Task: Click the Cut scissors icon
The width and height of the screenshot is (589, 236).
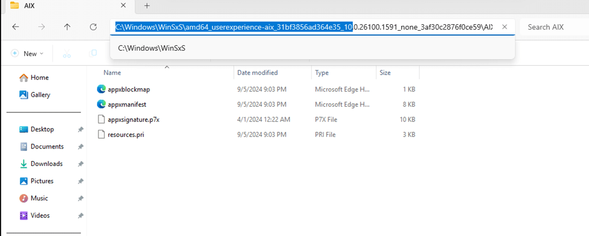Action: (67, 54)
